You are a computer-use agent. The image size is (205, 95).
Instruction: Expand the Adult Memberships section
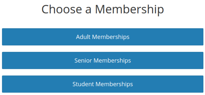103,37
